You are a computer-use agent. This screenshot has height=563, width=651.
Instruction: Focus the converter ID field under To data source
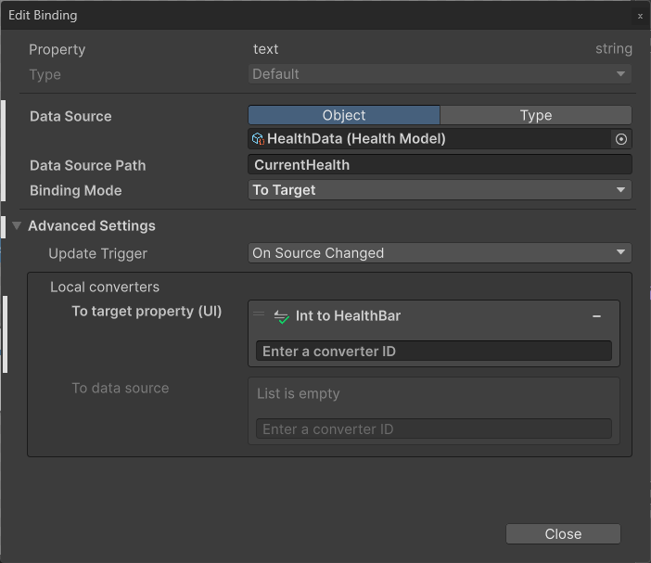click(x=433, y=429)
